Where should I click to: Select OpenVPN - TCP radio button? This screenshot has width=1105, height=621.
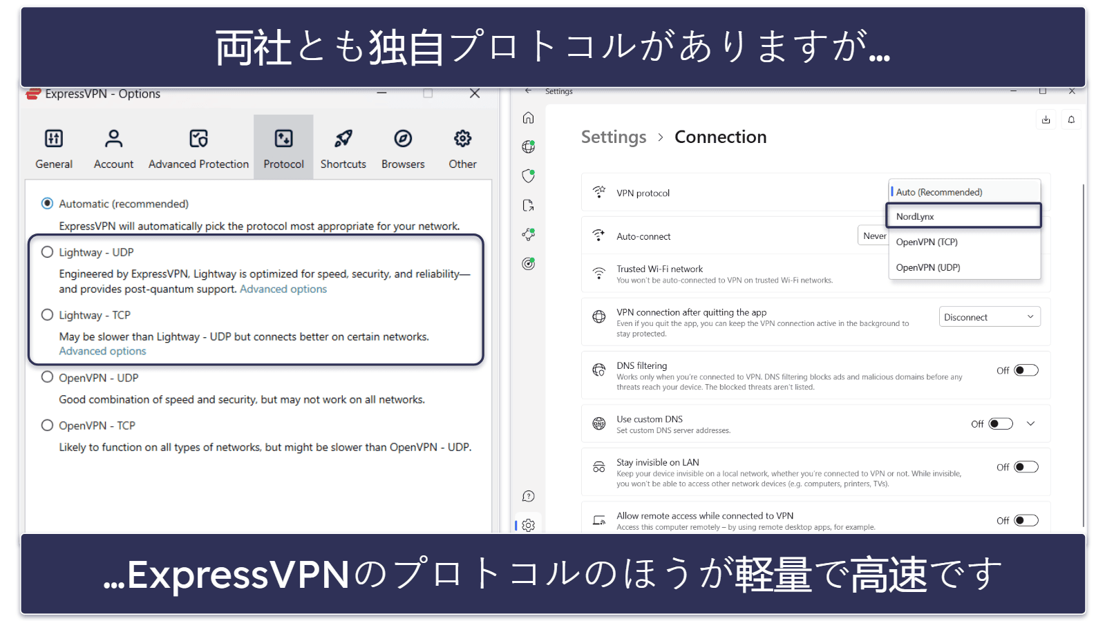[47, 426]
